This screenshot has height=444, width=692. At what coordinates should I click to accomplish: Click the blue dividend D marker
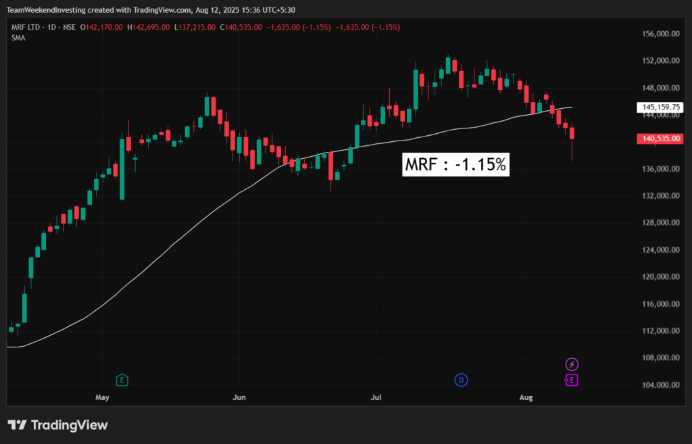461,380
